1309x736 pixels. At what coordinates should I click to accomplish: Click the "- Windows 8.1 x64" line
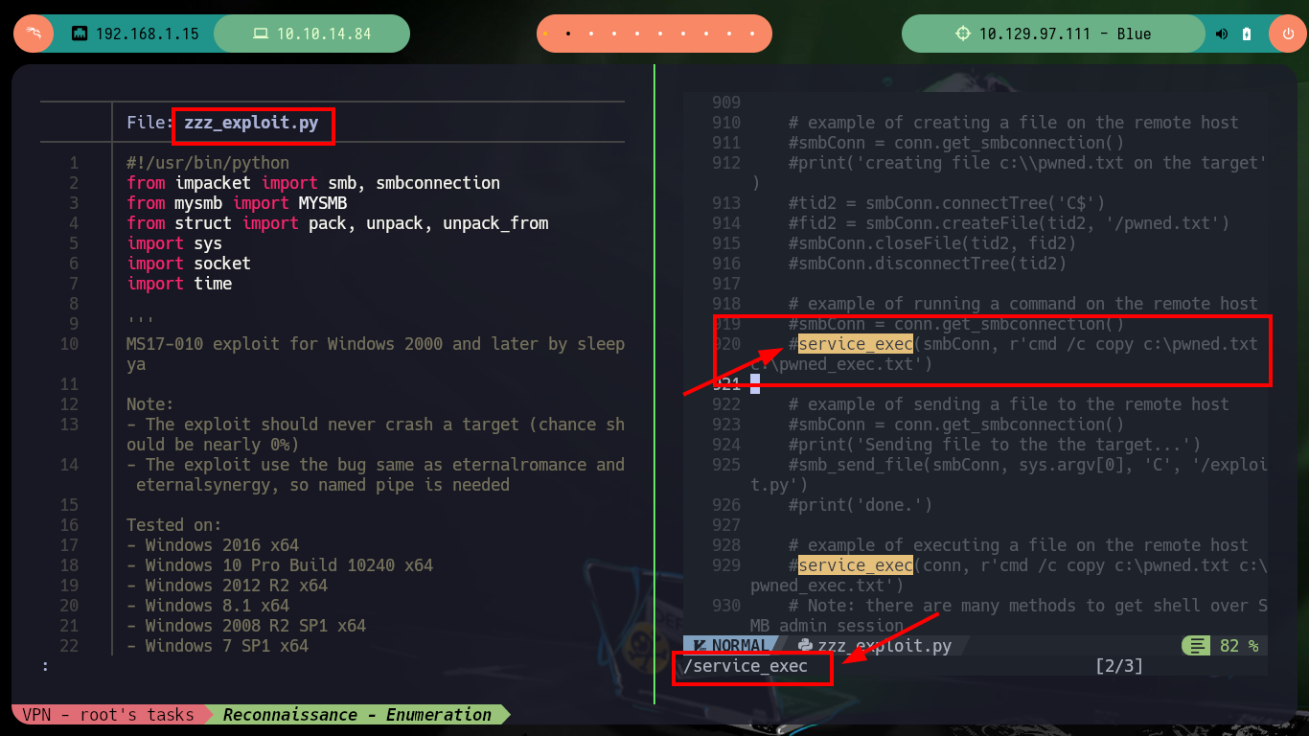208,606
